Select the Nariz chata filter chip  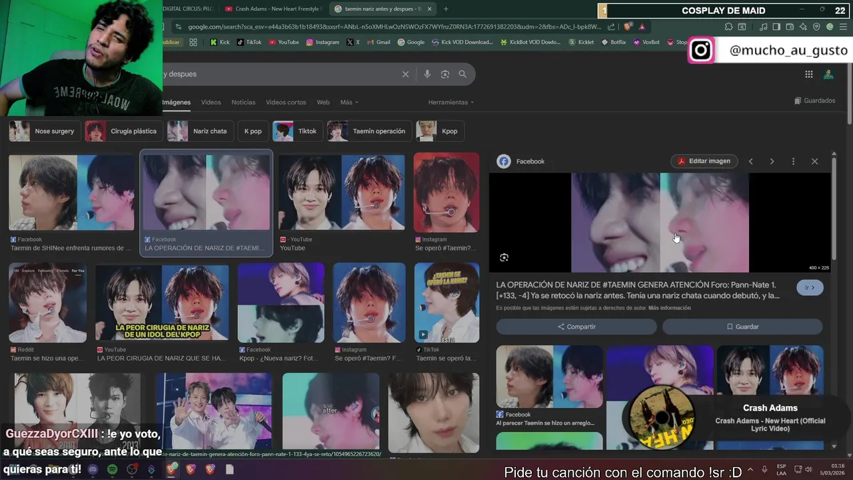199,131
